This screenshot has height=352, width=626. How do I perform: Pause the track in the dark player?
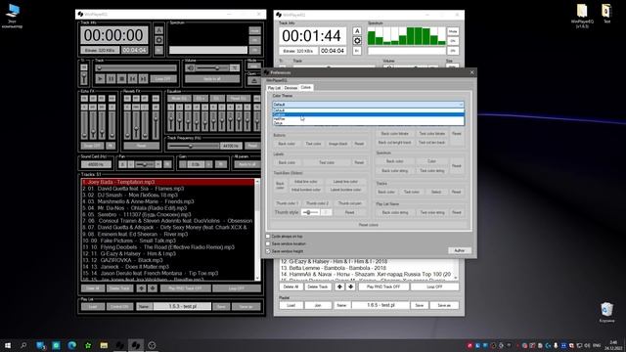tap(111, 79)
